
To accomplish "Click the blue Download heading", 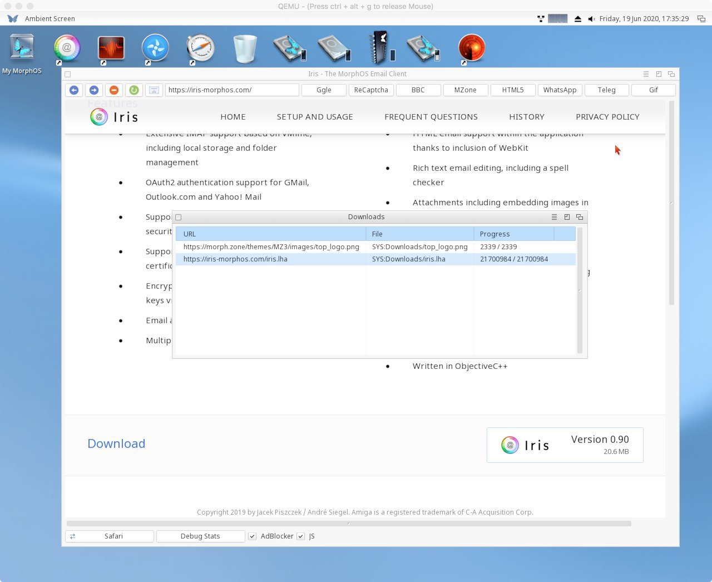I will tap(116, 444).
